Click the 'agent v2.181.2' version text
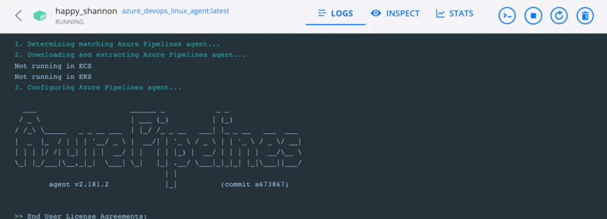This screenshot has width=607, height=219. pos(79,185)
